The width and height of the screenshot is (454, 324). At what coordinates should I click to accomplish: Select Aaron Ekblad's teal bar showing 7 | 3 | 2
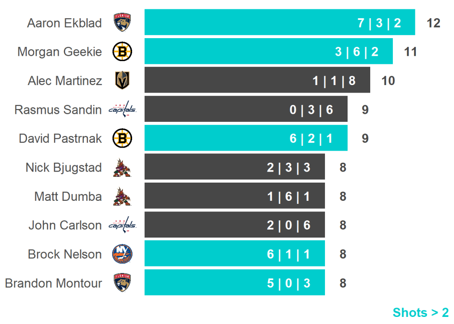279,22
